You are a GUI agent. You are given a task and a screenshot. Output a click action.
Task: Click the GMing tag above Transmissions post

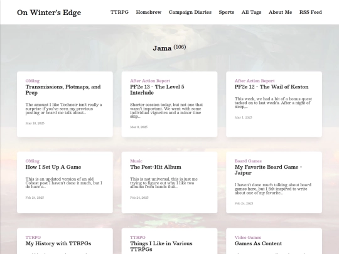(33, 81)
